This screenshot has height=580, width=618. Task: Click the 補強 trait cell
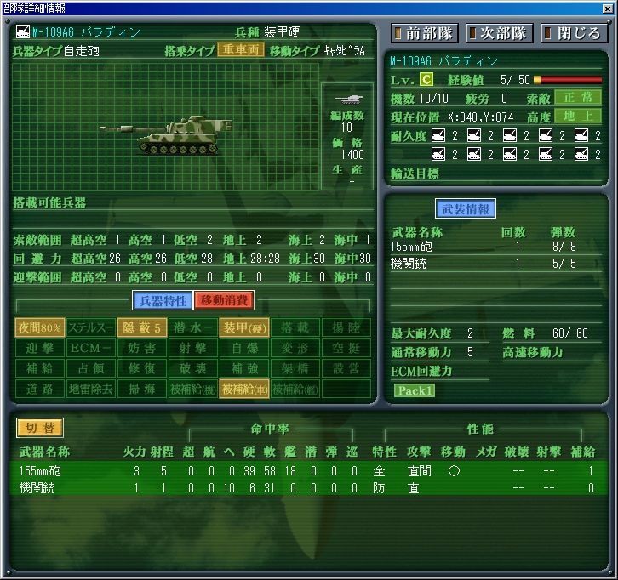coord(244,368)
